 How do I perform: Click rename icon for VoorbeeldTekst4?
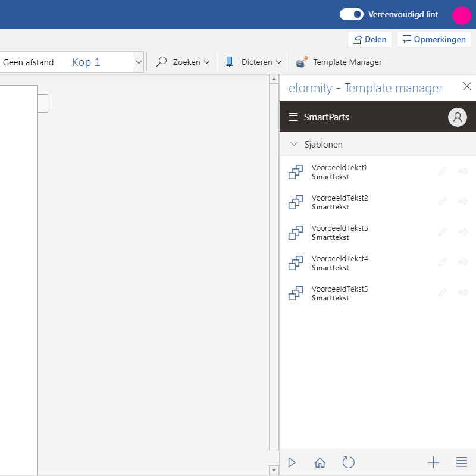point(463,262)
